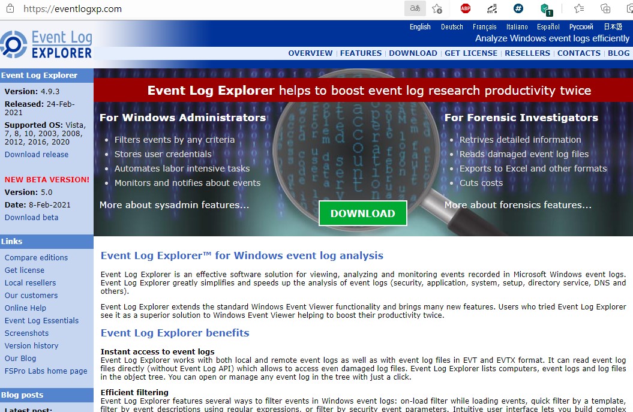Switch site language to English
Screen dimensions: 633x412
tap(420, 27)
